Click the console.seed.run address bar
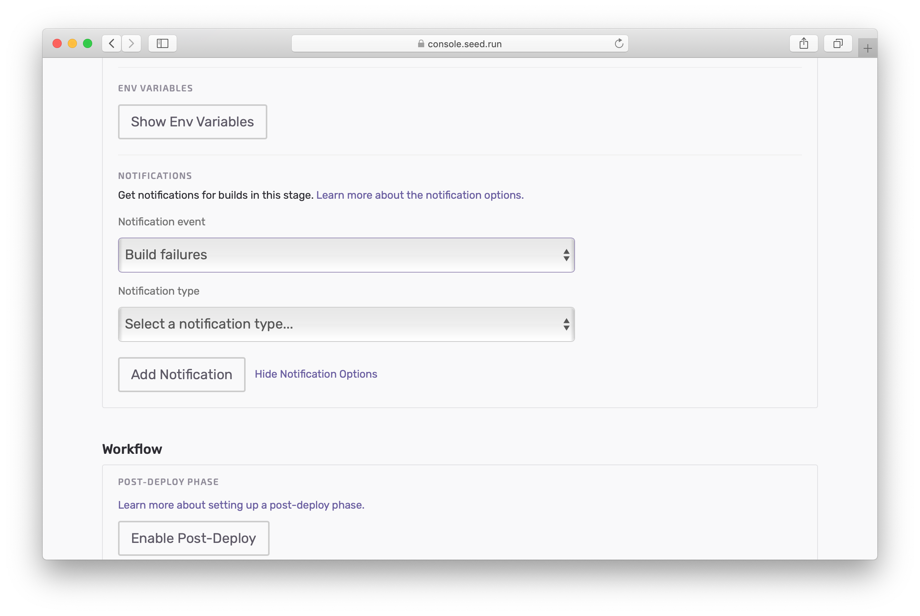 461,43
